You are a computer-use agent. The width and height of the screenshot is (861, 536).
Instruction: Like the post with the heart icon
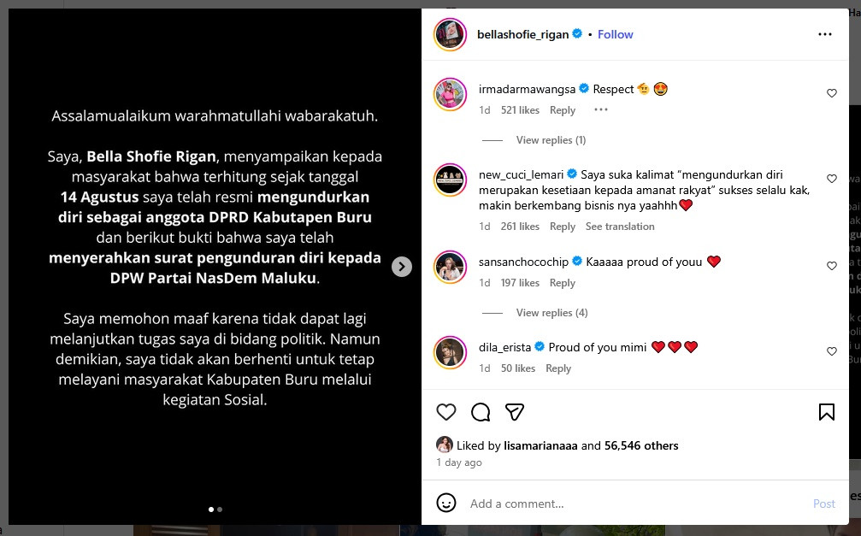(x=445, y=412)
